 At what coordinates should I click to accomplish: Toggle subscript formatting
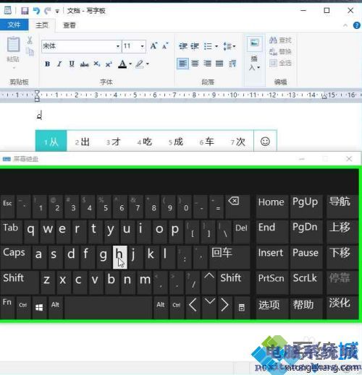tap(96, 64)
